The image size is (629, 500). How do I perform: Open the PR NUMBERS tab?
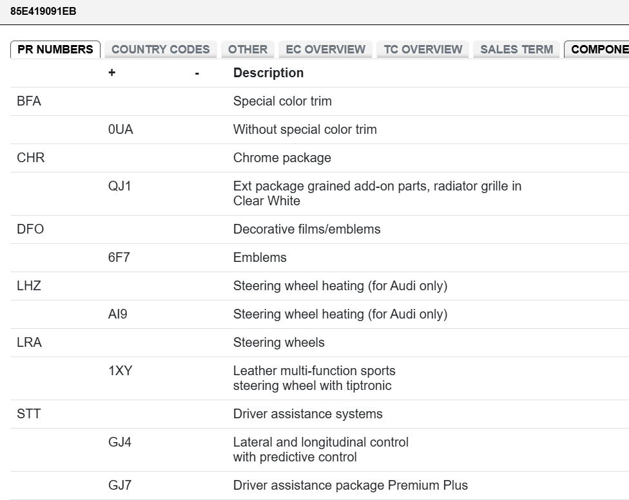point(55,50)
